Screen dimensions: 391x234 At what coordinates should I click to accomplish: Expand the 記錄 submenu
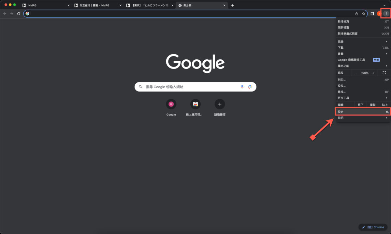coord(363,42)
